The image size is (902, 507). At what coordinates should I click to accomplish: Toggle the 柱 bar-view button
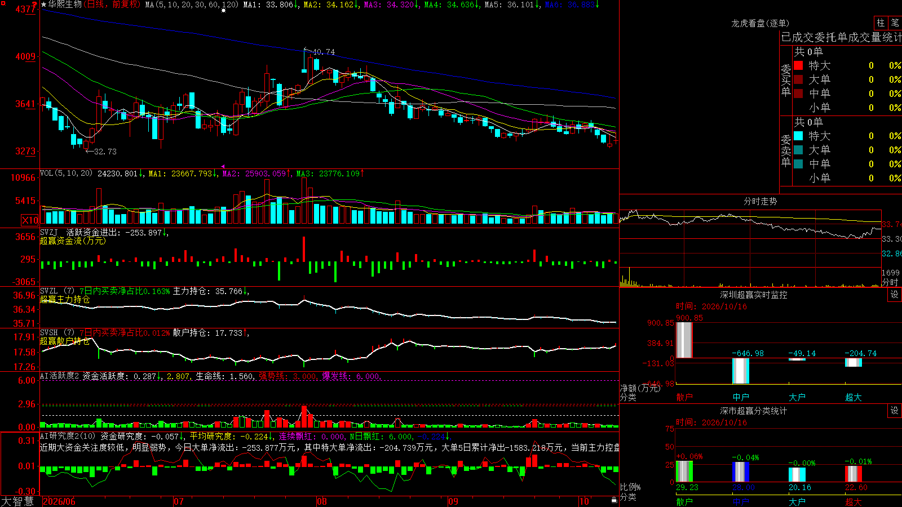(881, 23)
